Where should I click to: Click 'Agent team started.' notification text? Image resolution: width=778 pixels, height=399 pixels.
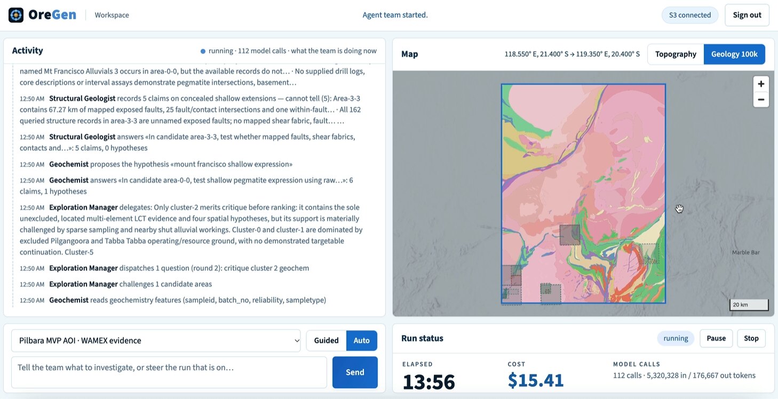point(395,15)
